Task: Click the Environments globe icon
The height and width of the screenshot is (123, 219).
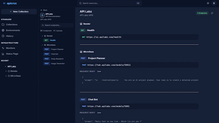Action: point(3,30)
